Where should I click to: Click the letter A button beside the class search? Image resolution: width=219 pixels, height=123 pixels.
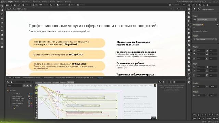pyautogui.click(x=27, y=86)
